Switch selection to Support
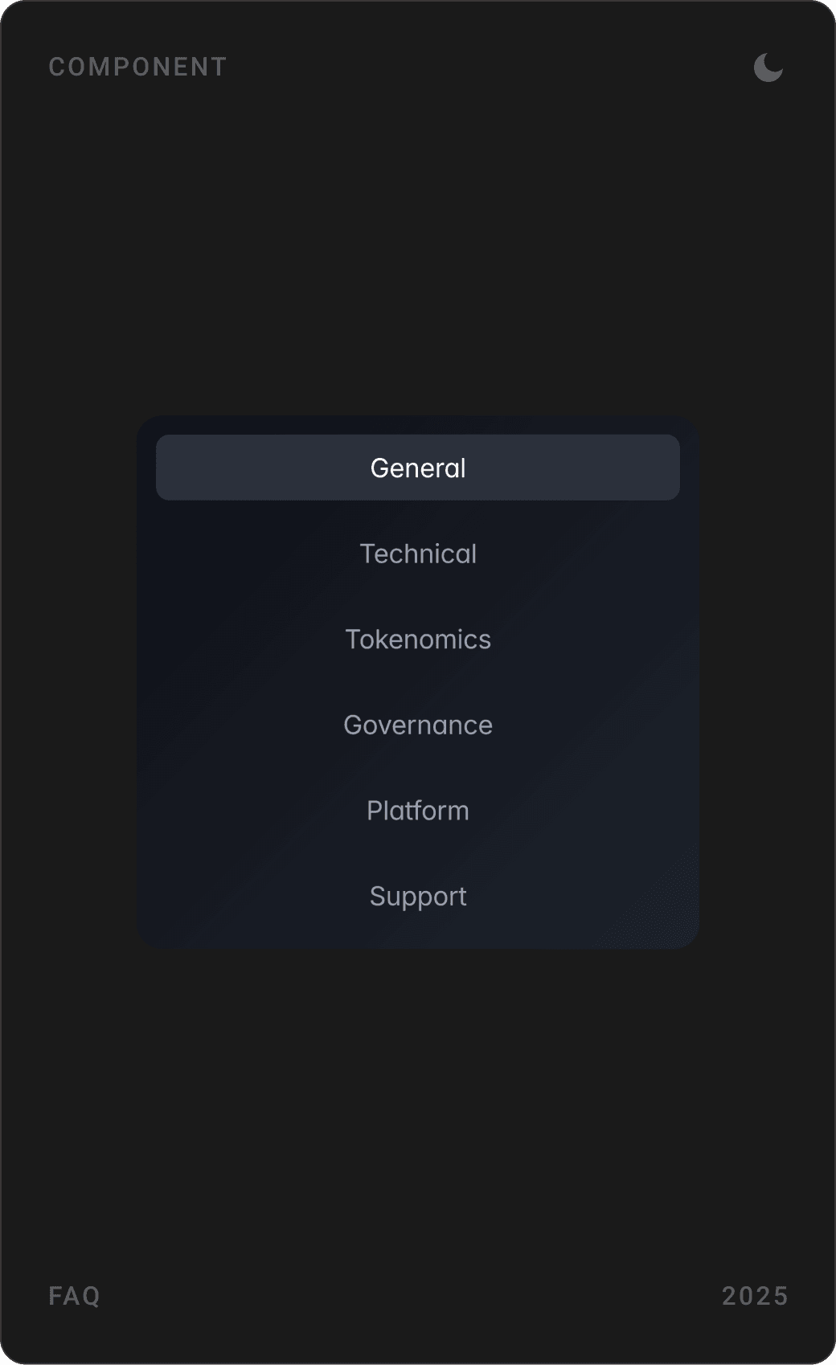 click(417, 895)
